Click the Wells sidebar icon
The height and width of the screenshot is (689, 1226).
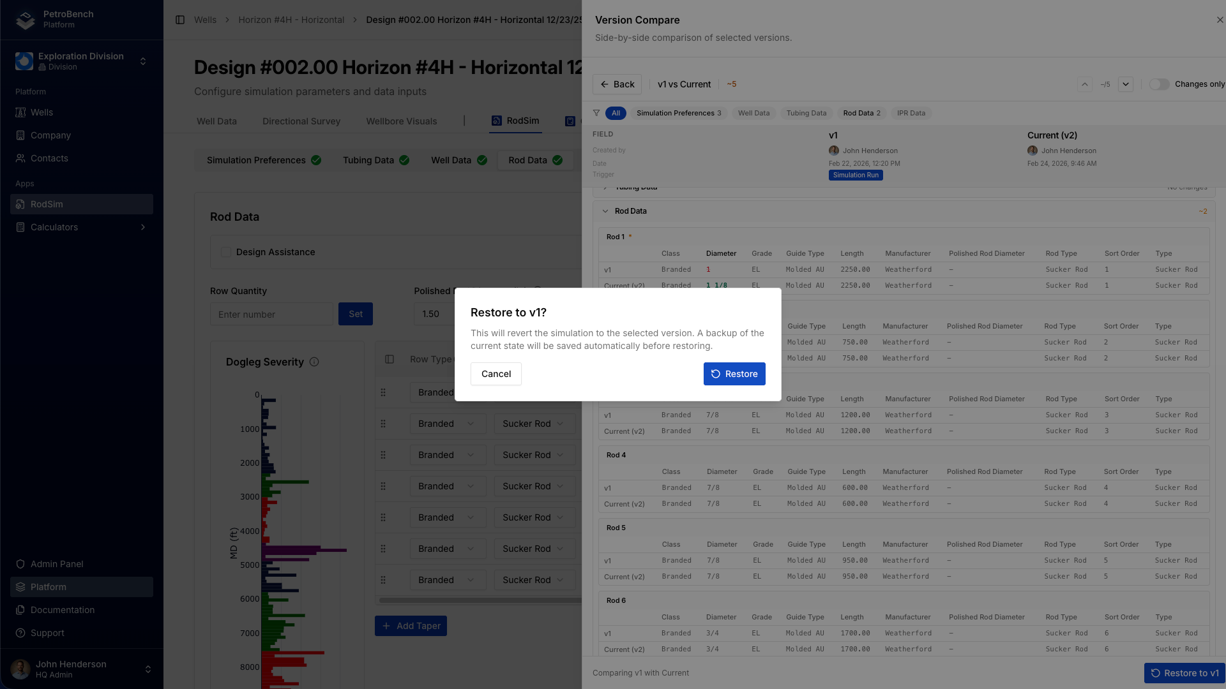pyautogui.click(x=20, y=112)
